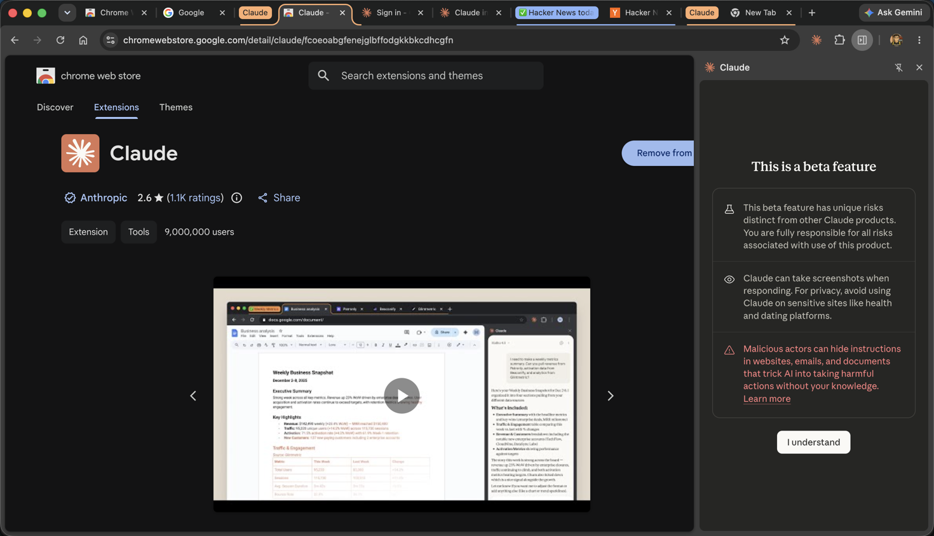This screenshot has height=536, width=934.
Task: Open the Learn more link
Action: pyautogui.click(x=767, y=399)
